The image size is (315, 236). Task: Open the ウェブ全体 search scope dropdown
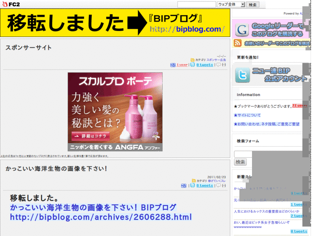[231, 4]
